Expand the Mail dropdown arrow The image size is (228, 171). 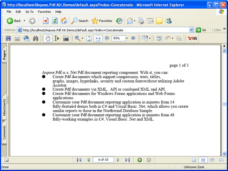click(x=135, y=21)
